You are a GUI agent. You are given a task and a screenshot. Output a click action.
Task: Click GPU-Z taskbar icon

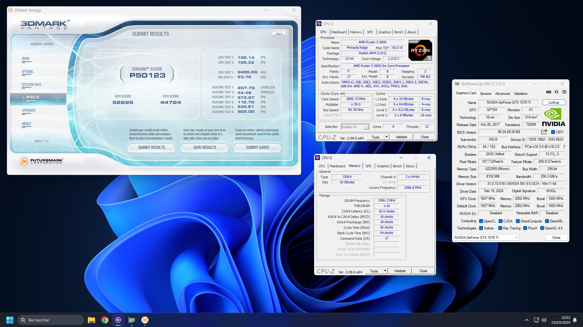[x=132, y=320]
